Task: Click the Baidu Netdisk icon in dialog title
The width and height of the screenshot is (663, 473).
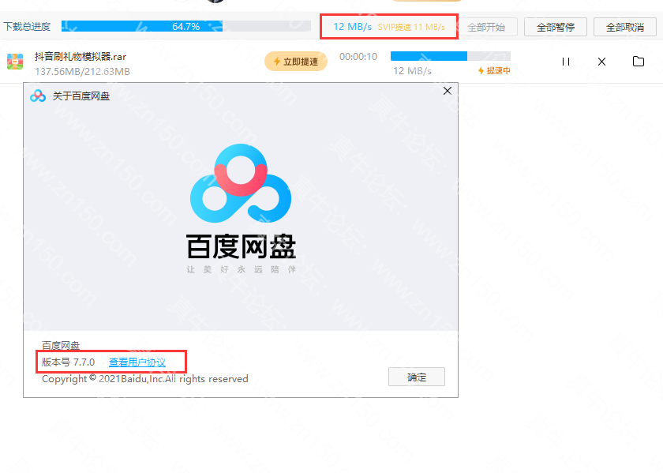Action: (x=38, y=96)
